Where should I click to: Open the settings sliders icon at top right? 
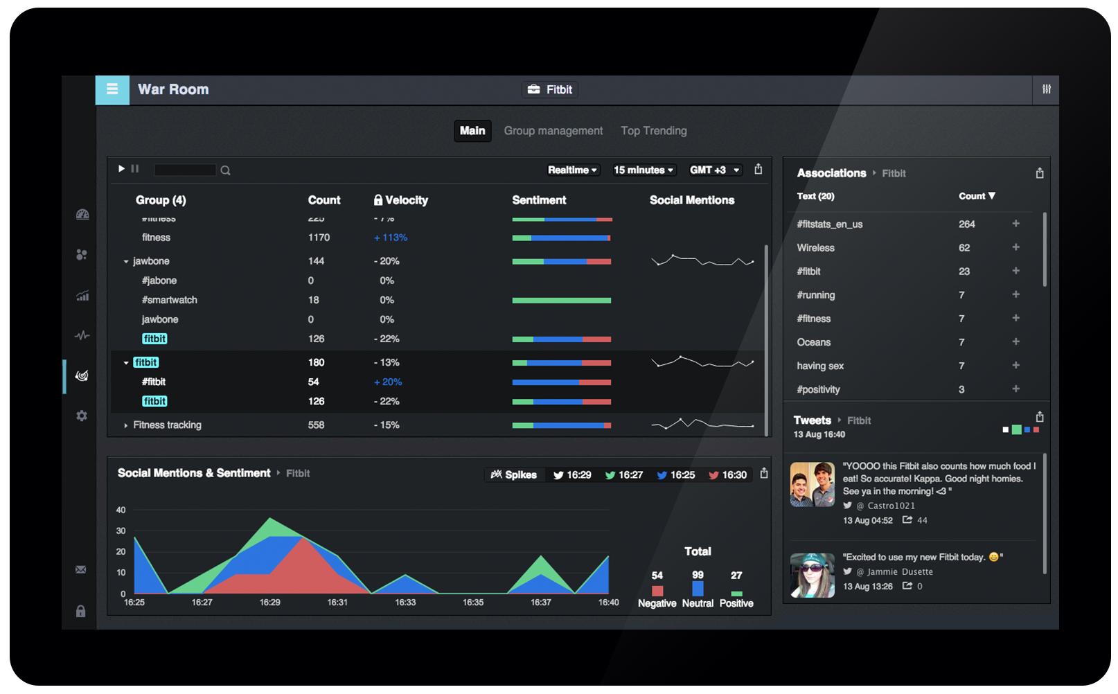point(1047,89)
